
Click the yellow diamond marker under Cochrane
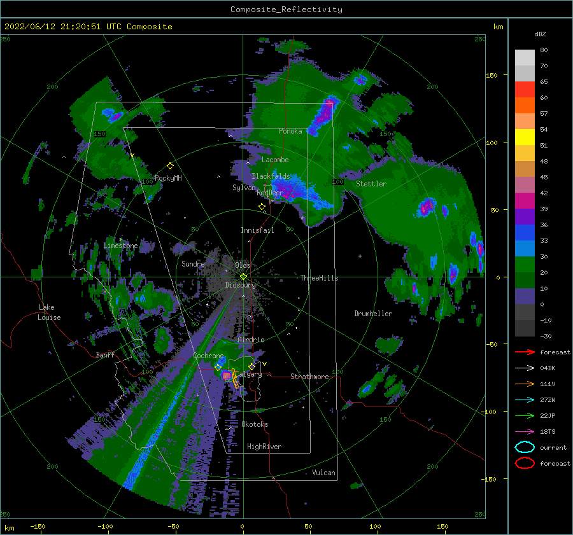click(x=218, y=367)
